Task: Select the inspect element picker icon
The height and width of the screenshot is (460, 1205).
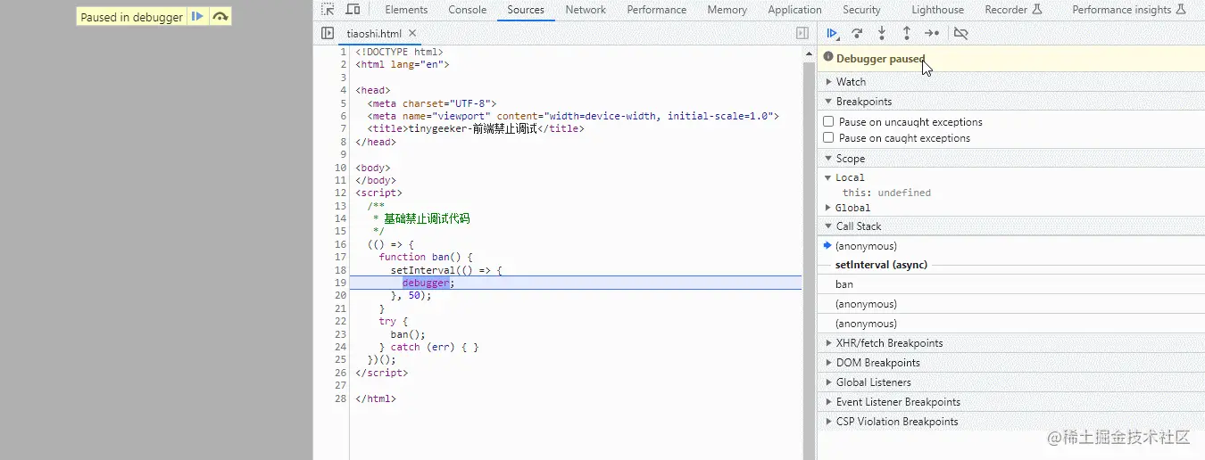Action: (328, 10)
